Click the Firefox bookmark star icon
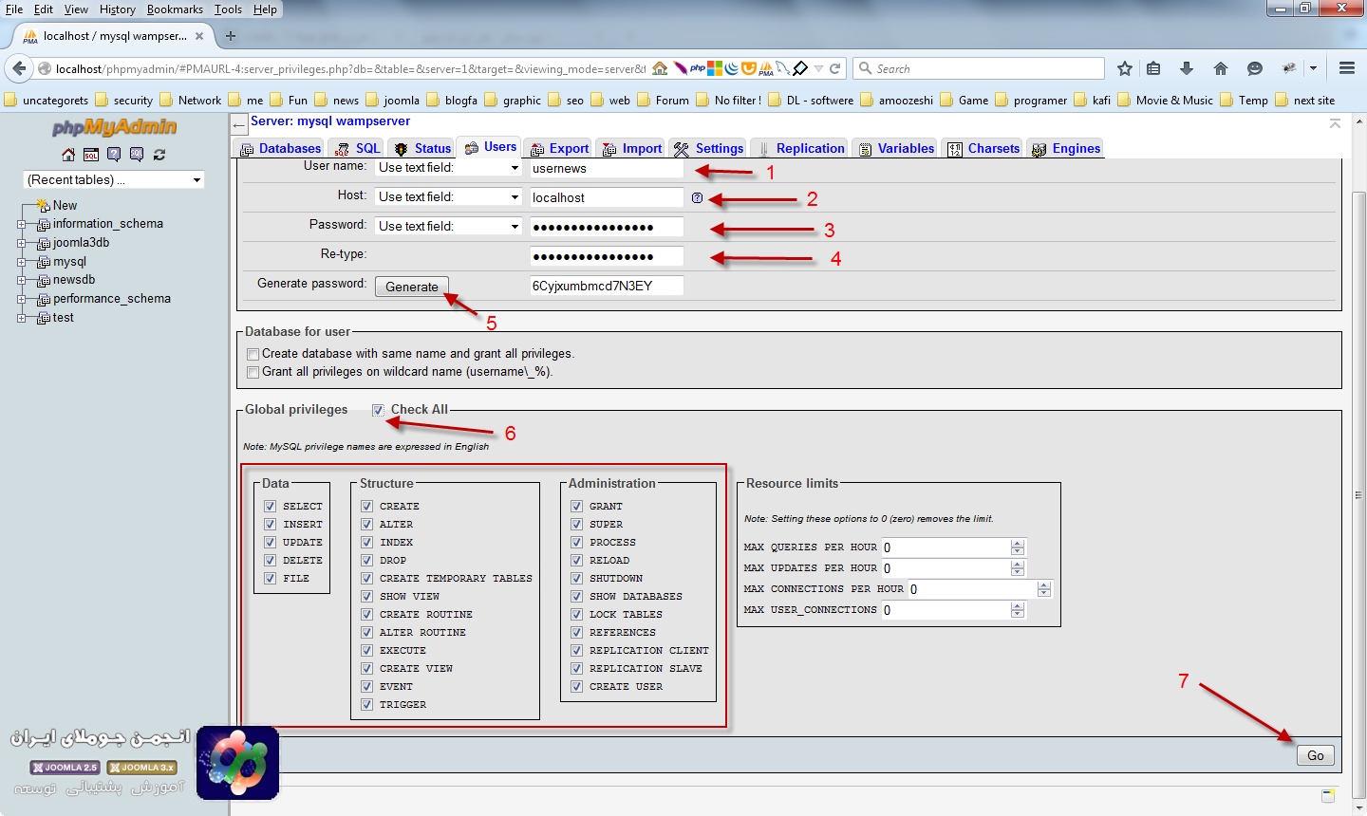 pyautogui.click(x=1125, y=68)
